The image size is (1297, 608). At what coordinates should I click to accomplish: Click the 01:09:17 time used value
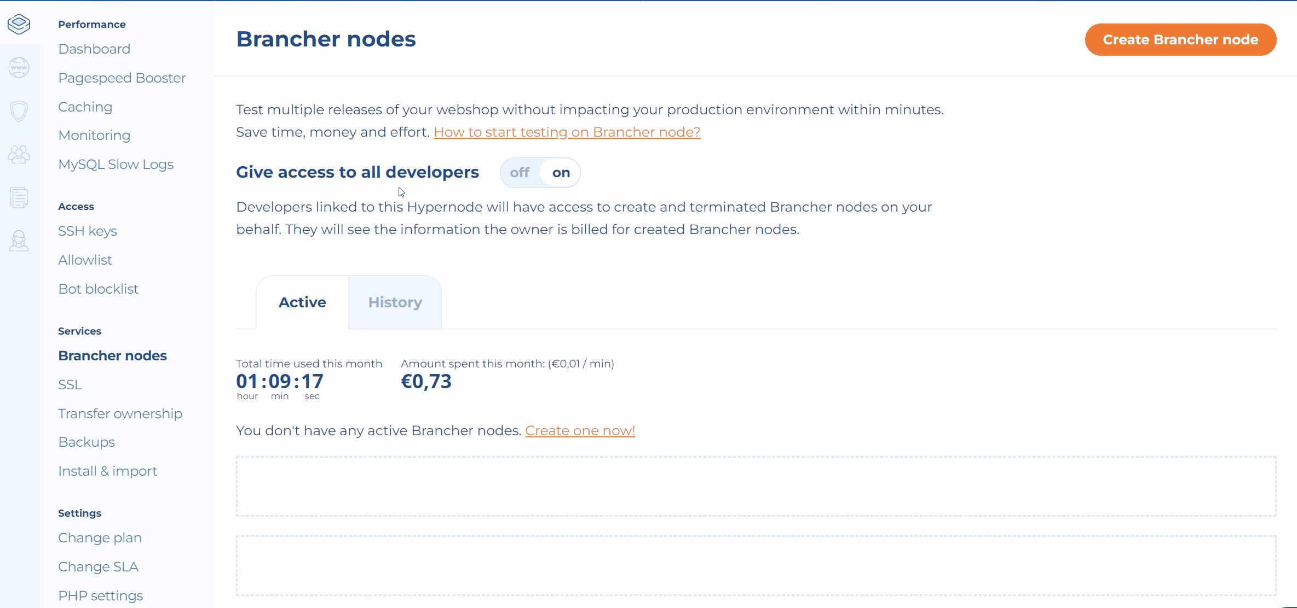(x=280, y=382)
